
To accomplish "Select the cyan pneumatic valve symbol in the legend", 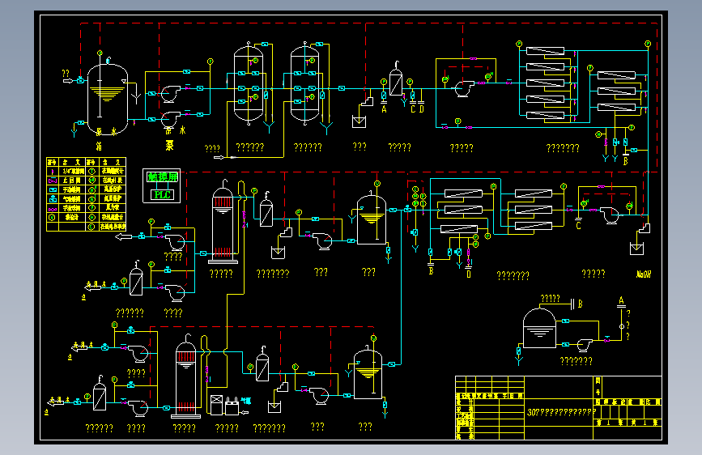I will (x=53, y=199).
